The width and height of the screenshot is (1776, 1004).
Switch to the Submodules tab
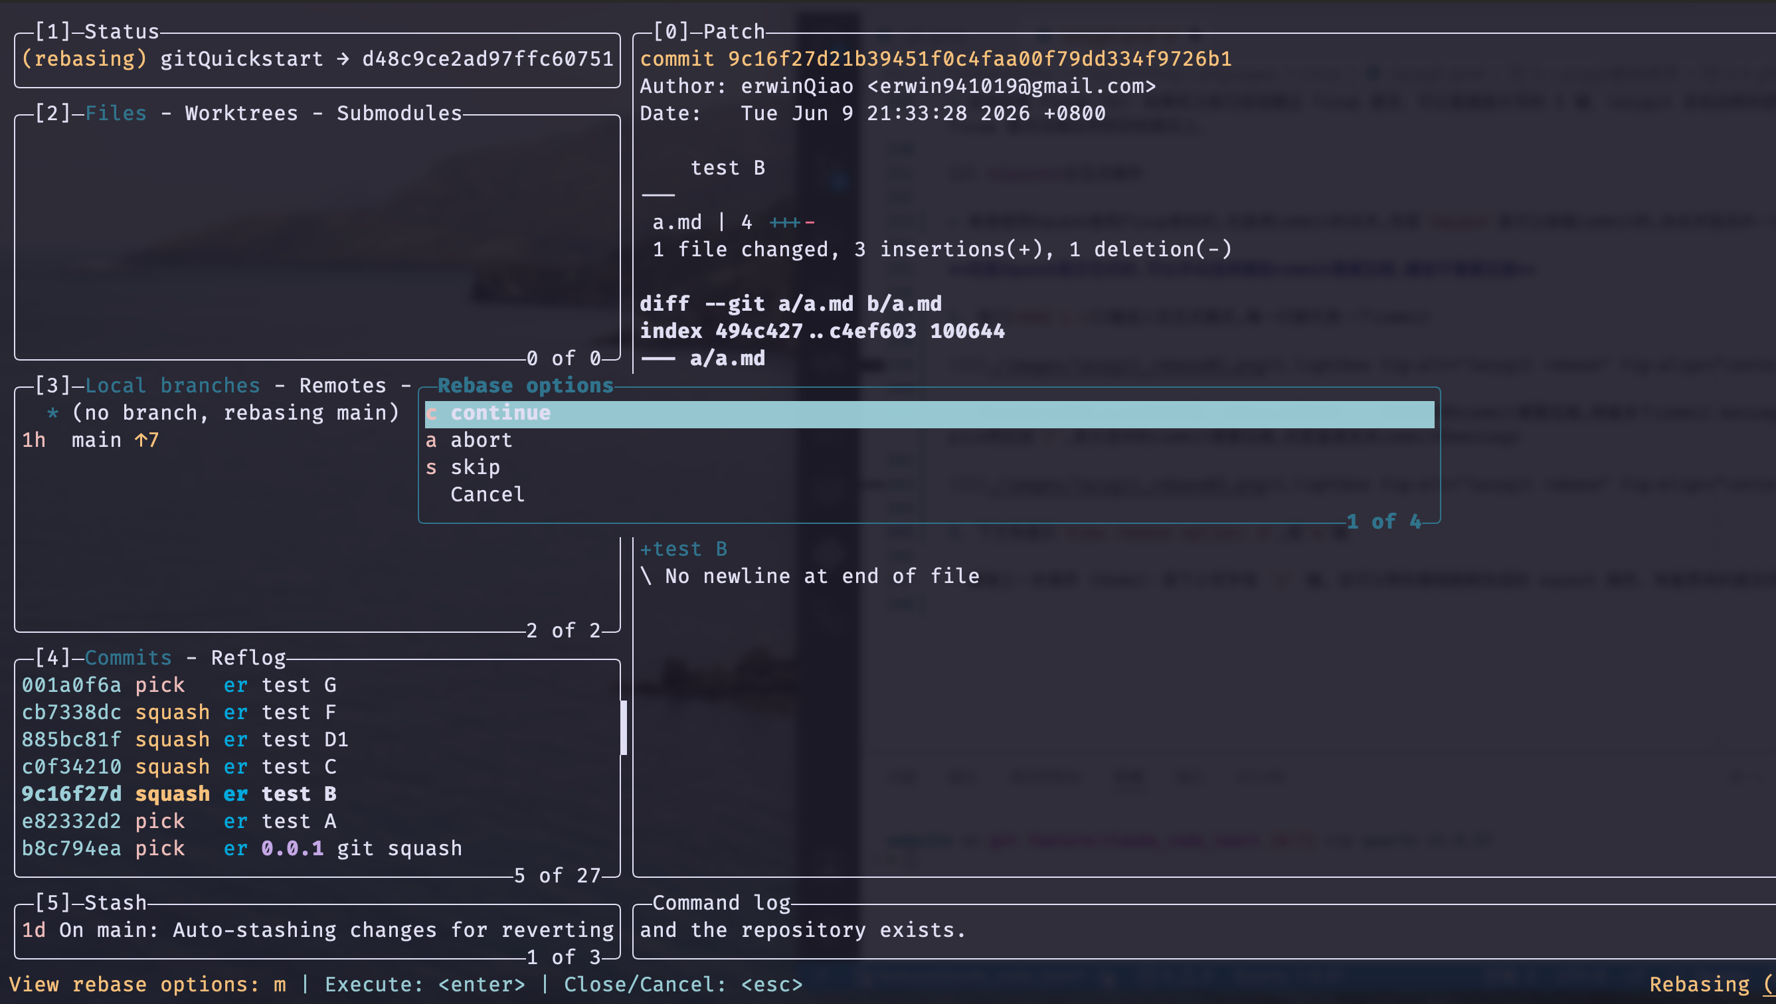pyautogui.click(x=399, y=113)
